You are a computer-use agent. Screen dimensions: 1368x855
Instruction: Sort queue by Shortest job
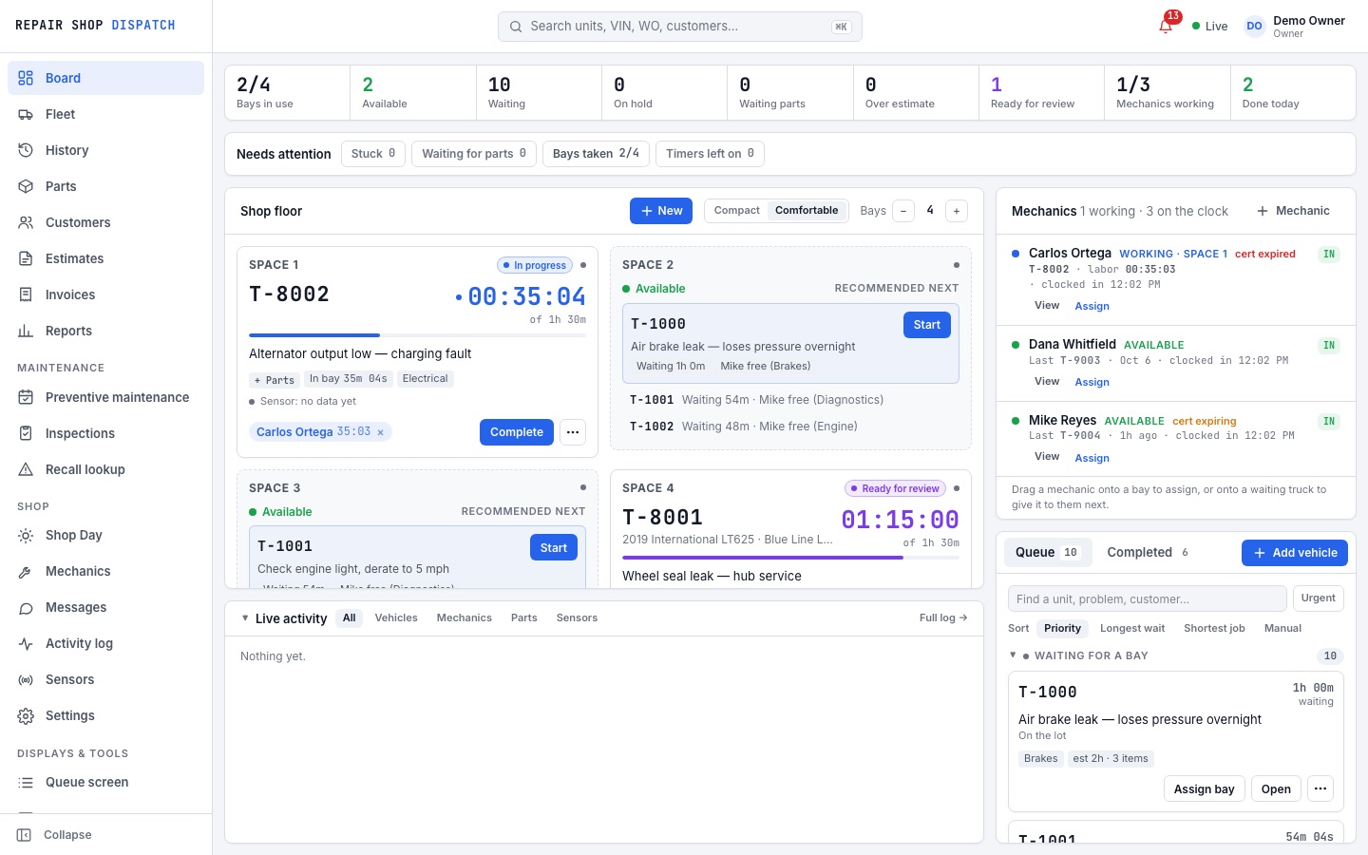pos(1214,628)
